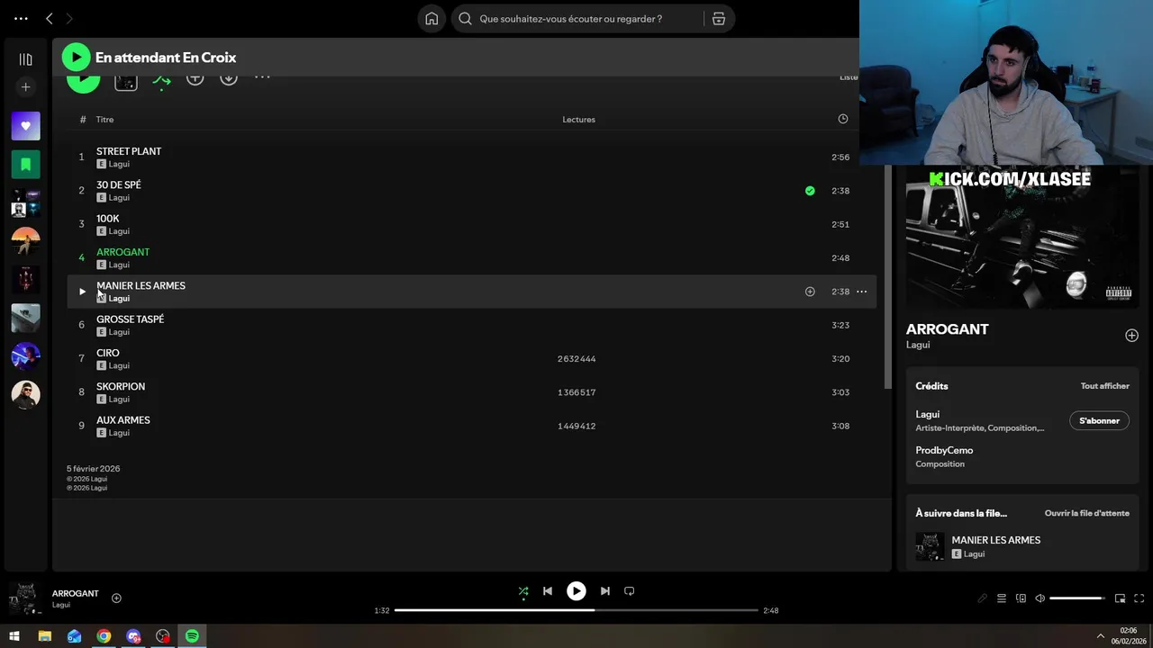Toggle the queue icon in player bar
The height and width of the screenshot is (648, 1153).
1001,598
